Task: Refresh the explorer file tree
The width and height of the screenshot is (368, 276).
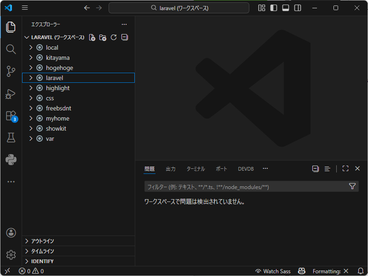Action: tap(114, 37)
